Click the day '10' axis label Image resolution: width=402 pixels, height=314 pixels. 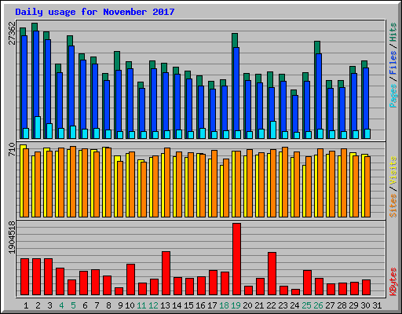point(130,305)
